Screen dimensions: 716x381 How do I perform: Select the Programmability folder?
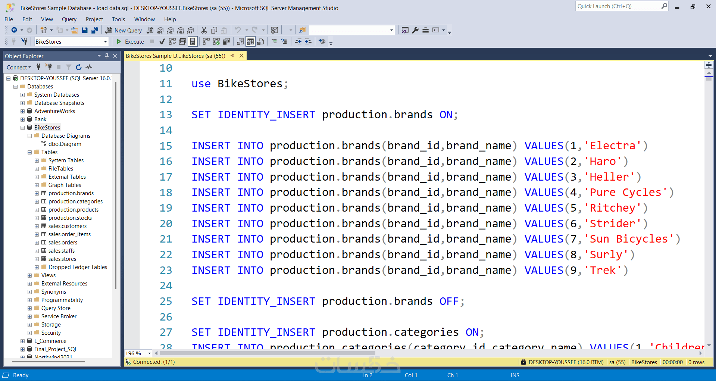pos(62,300)
